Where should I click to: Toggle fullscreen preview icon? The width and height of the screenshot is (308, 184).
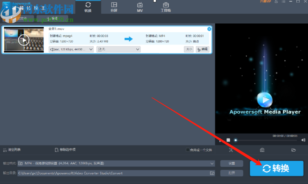231,150
